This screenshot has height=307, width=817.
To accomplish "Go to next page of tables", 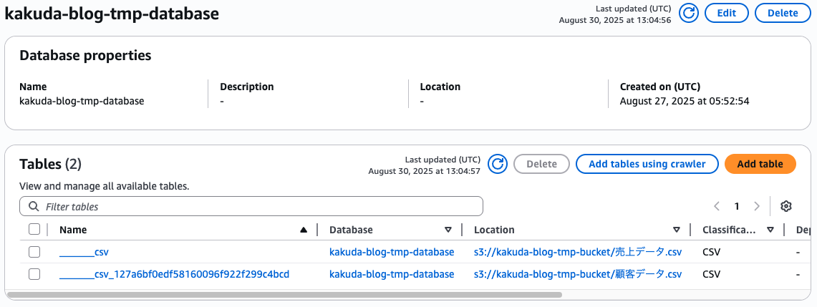I will tap(757, 206).
